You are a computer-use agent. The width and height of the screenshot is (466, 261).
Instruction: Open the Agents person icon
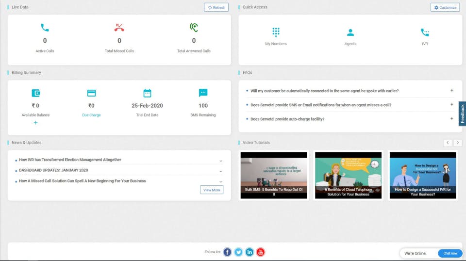(350, 32)
